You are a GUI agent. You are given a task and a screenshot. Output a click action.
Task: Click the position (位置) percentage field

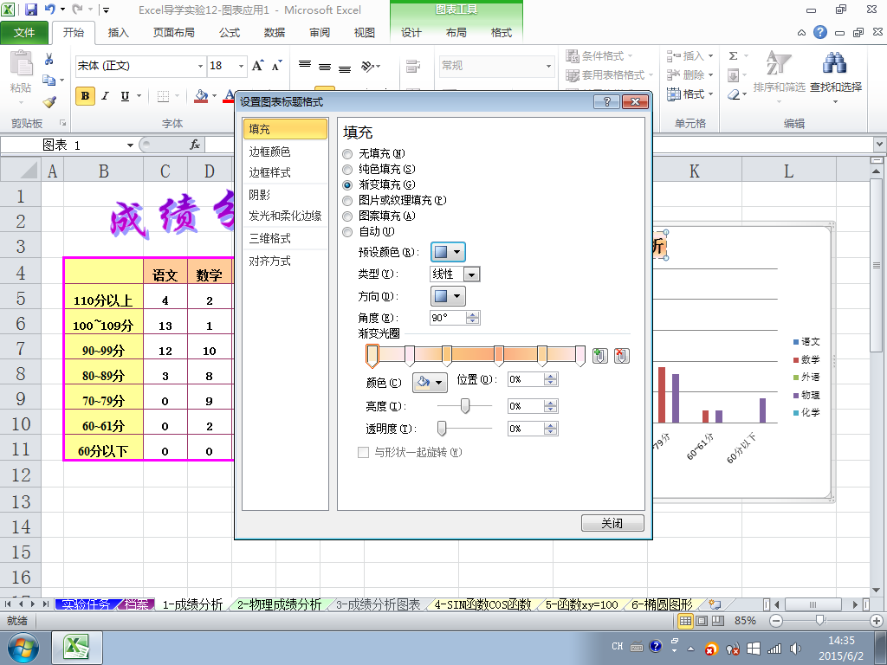tap(526, 379)
